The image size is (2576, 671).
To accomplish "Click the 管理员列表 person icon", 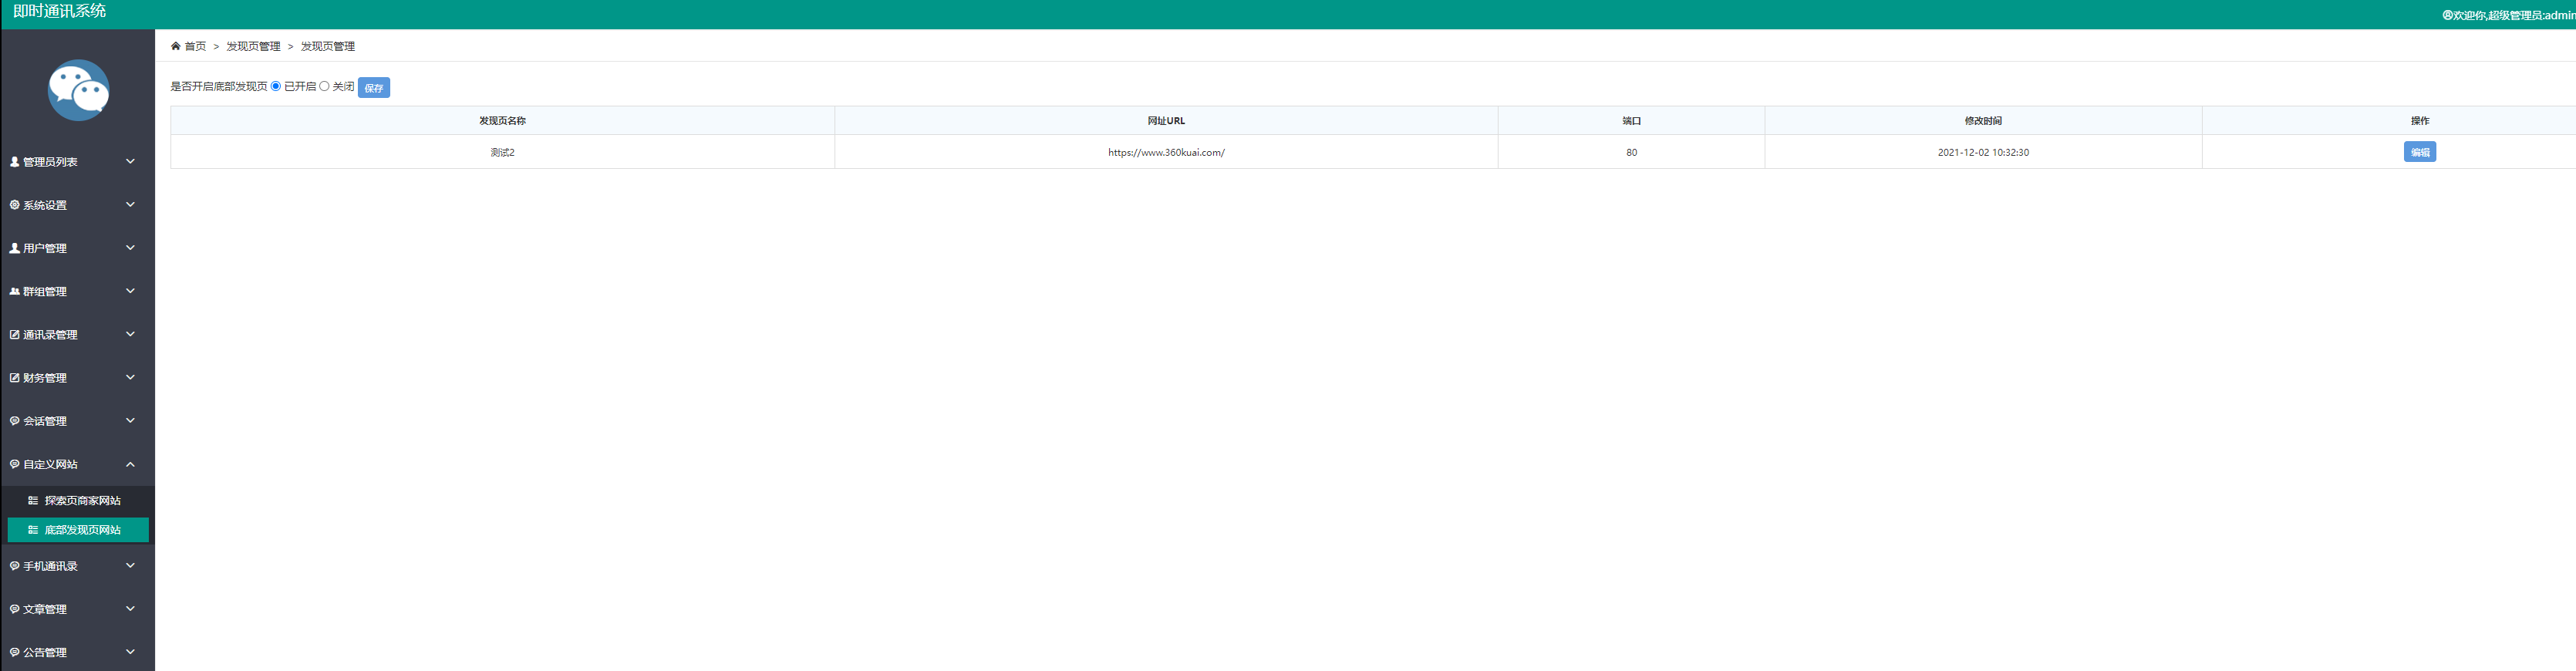I will (14, 162).
